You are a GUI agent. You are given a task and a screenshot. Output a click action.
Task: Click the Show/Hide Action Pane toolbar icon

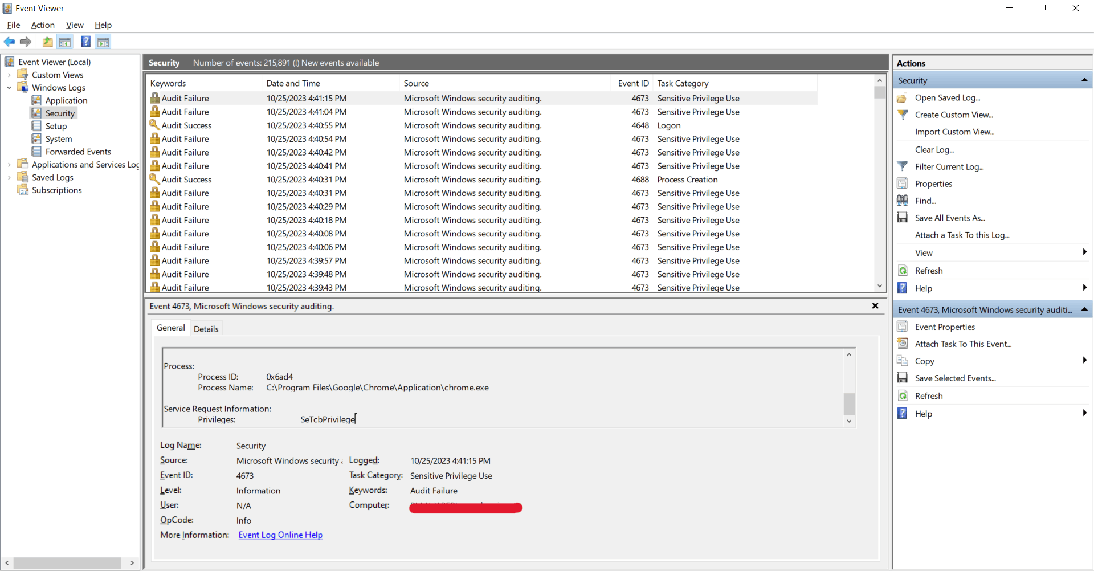103,42
